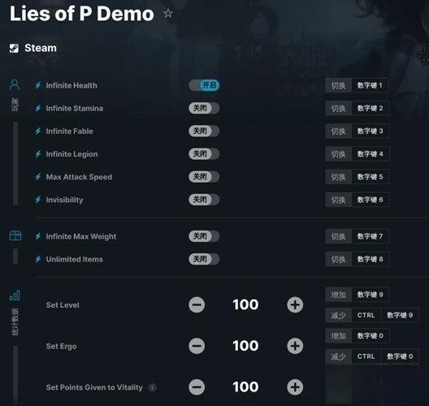Click the Steam platform label
This screenshot has height=406, width=429.
point(41,48)
